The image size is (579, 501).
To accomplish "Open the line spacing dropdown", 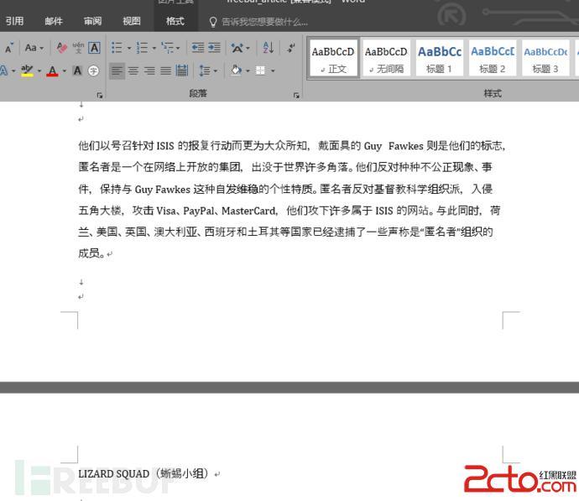I will point(206,70).
